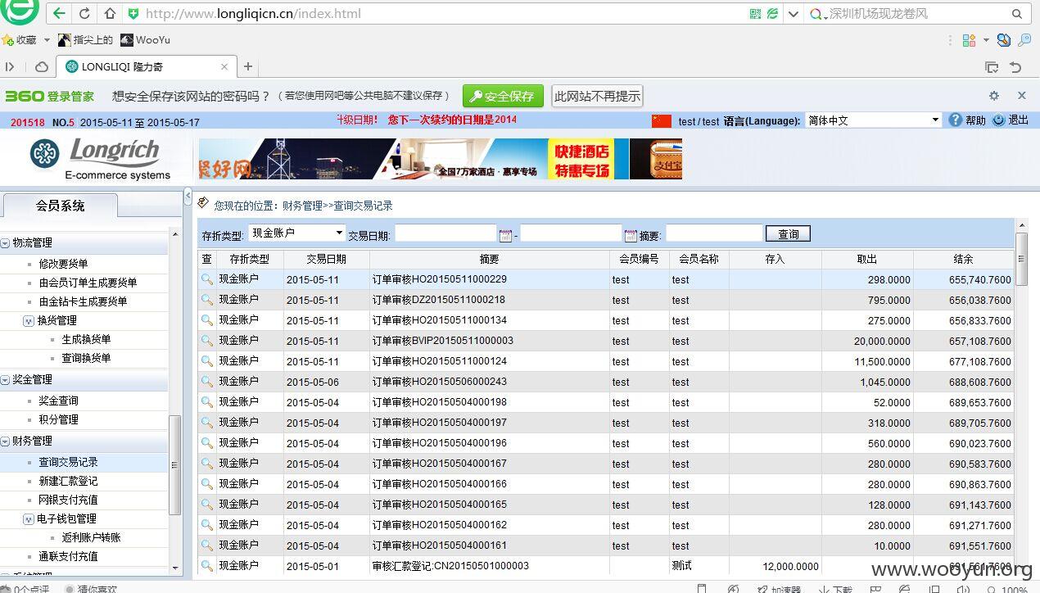View details of order BVIP20150511000003
Viewport: 1040px width, 593px height.
click(207, 341)
